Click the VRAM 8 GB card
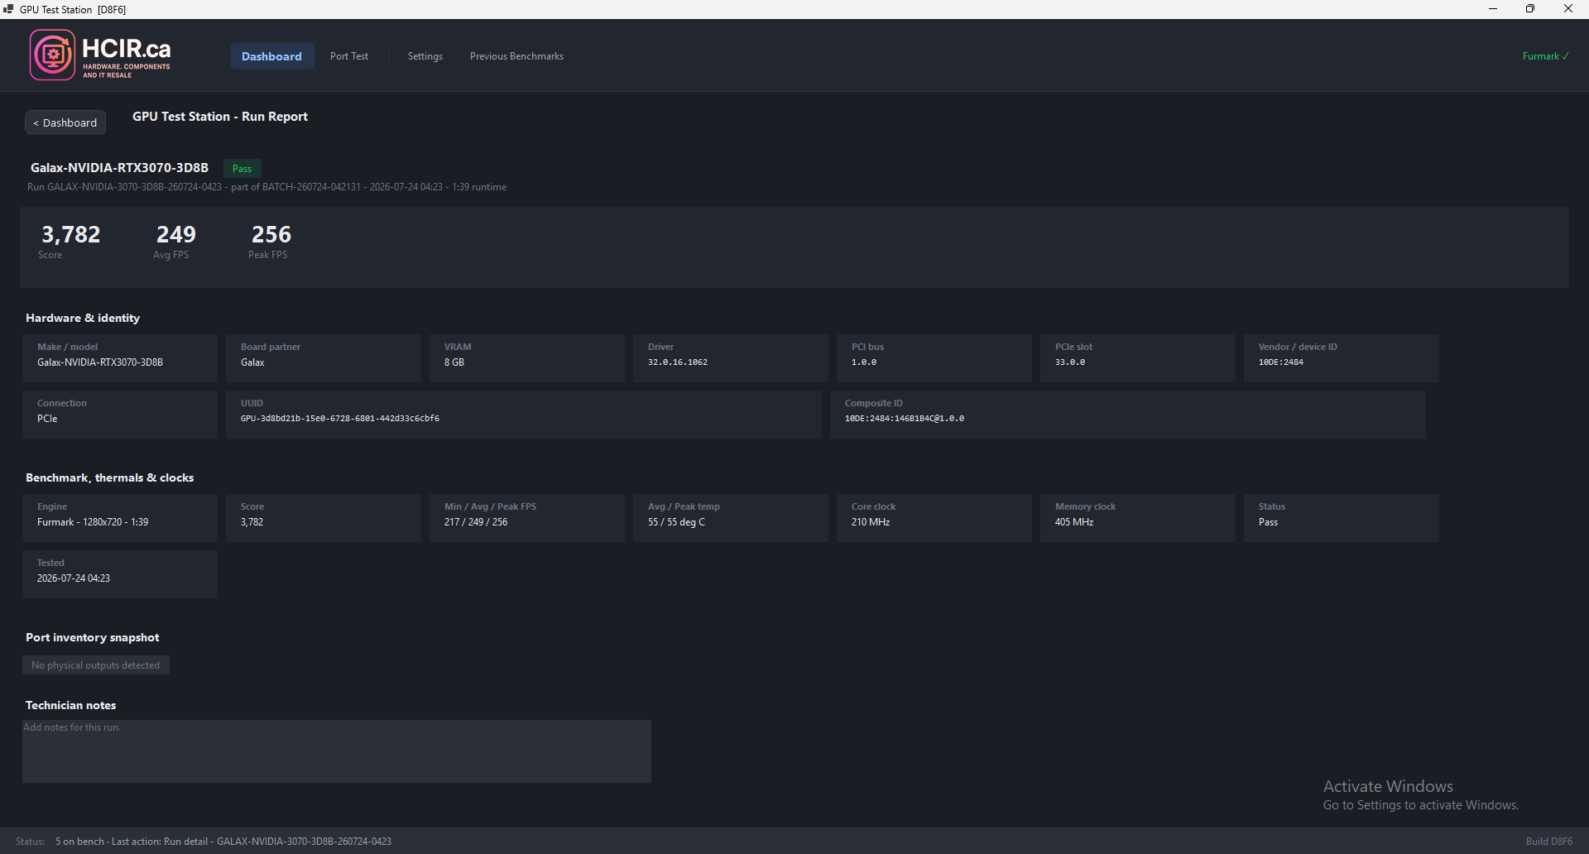Image resolution: width=1589 pixels, height=854 pixels. (x=527, y=358)
